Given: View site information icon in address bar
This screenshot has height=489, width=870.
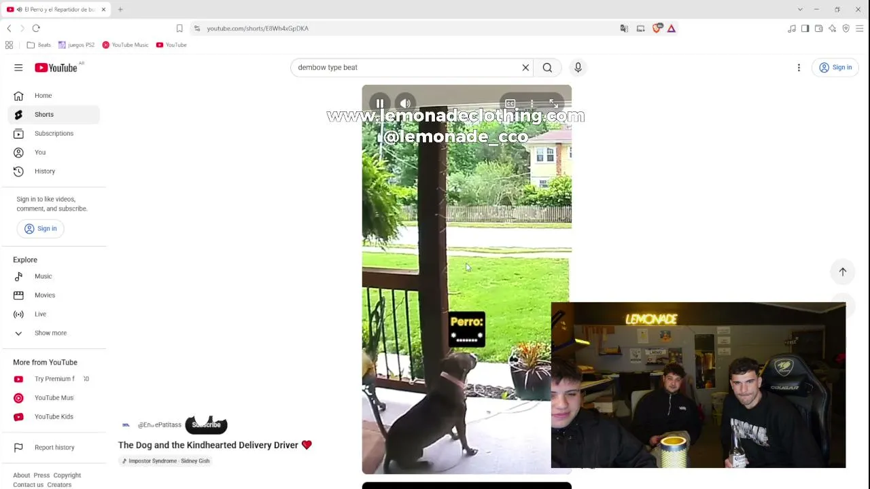Looking at the screenshot, I should tap(197, 29).
